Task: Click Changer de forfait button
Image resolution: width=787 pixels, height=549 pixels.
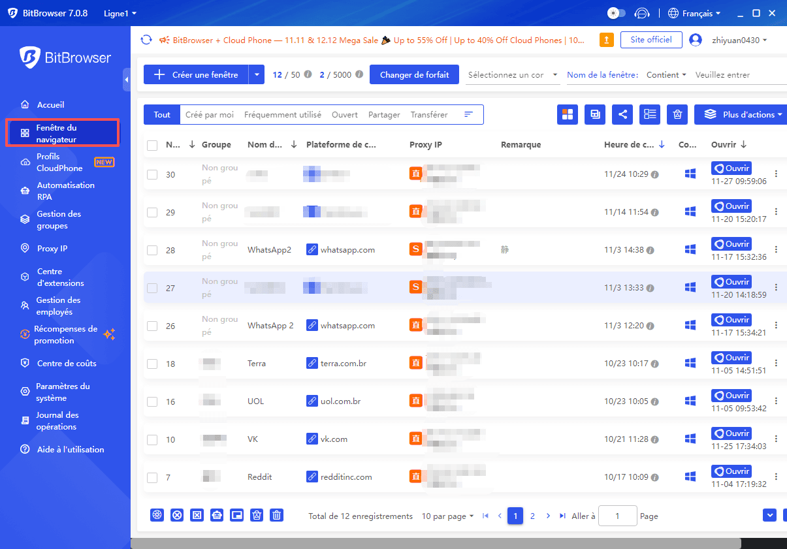Action: (414, 74)
